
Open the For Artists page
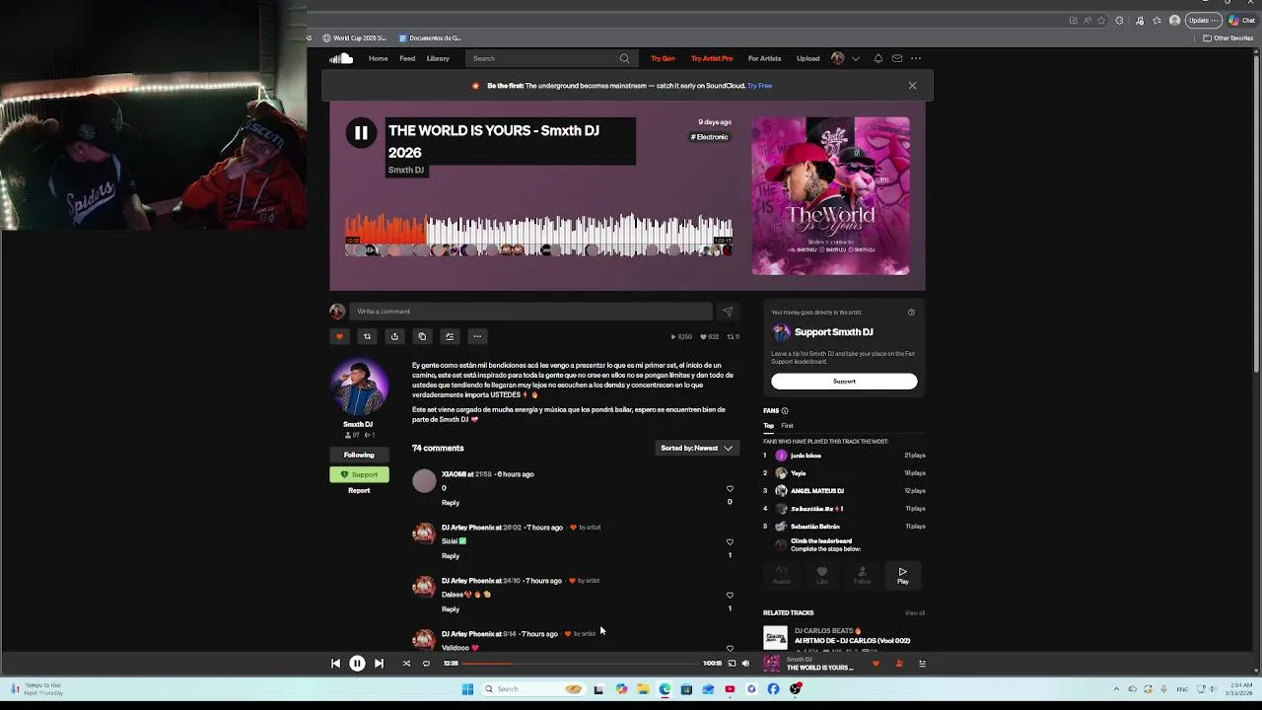(764, 58)
